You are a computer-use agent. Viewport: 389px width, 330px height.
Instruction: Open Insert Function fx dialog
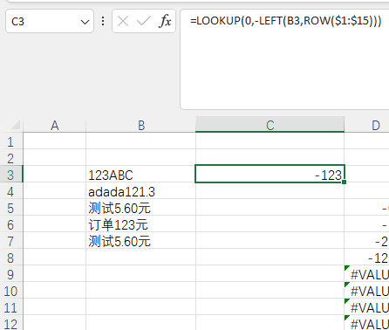point(165,21)
